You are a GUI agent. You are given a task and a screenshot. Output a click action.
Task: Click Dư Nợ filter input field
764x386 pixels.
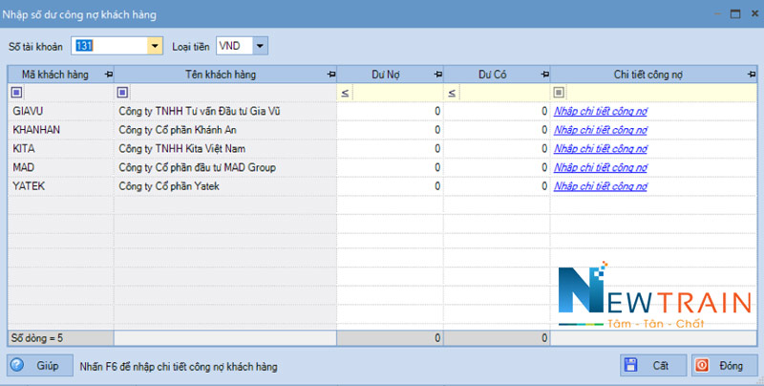tap(397, 93)
